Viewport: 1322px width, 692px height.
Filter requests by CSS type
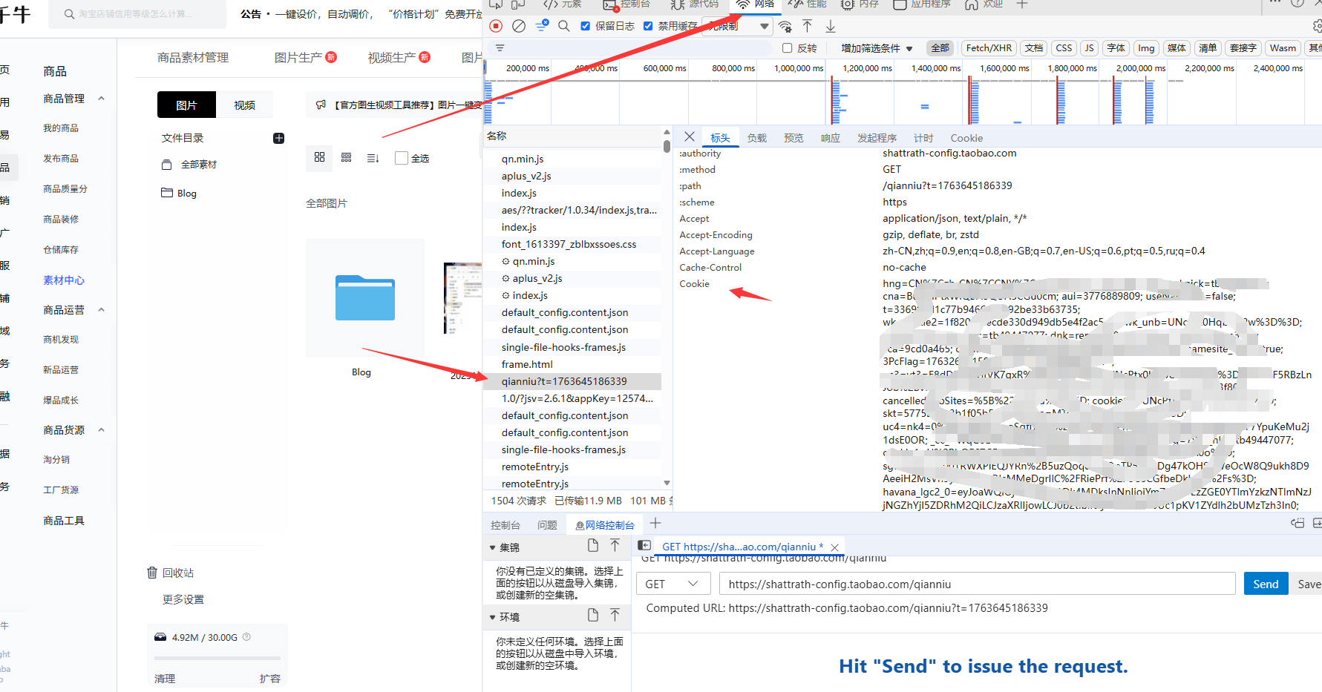(x=1064, y=48)
